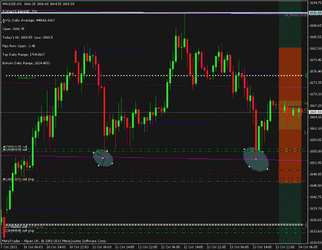Click the #238900399 sell order label
Viewport: 322px width, 250px height.
pyautogui.click(x=15, y=150)
